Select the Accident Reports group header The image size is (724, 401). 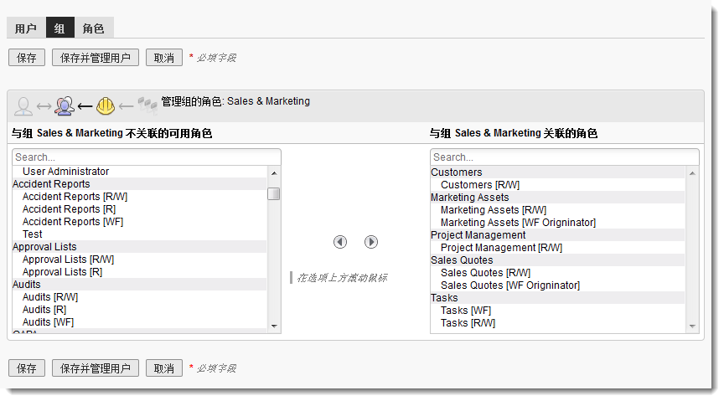(x=139, y=183)
